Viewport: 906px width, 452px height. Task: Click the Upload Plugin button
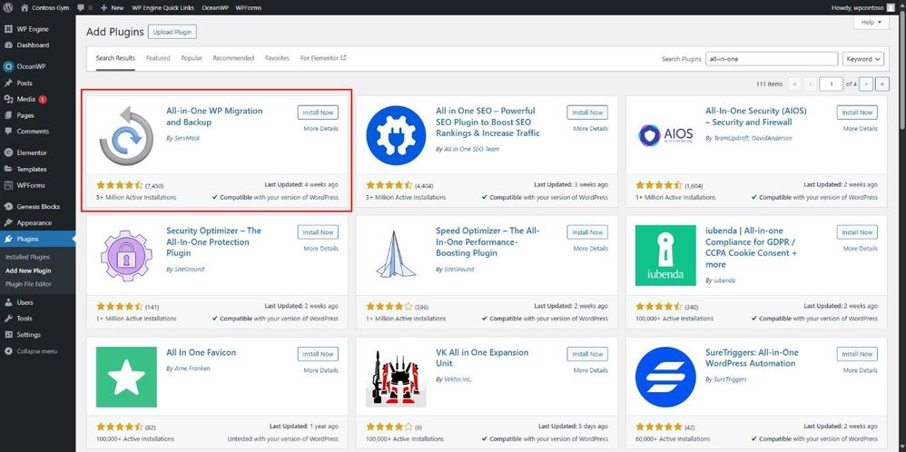pyautogui.click(x=172, y=32)
